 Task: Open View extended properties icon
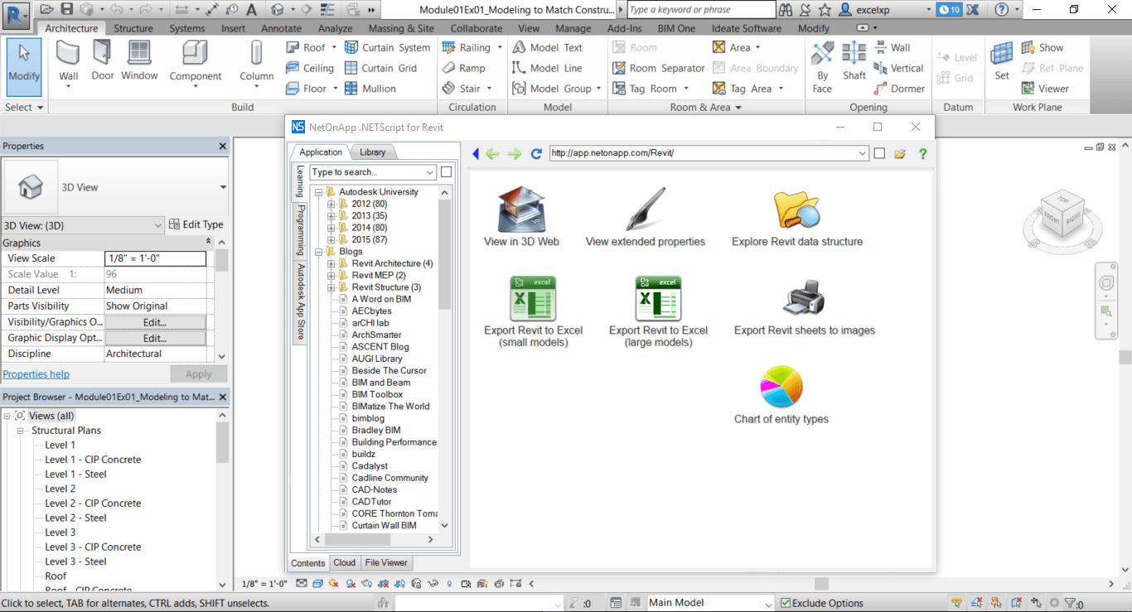click(x=645, y=210)
